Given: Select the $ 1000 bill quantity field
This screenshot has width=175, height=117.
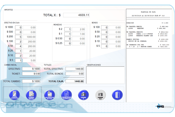Looking at the screenshot, I should pyautogui.click(x=18, y=27).
